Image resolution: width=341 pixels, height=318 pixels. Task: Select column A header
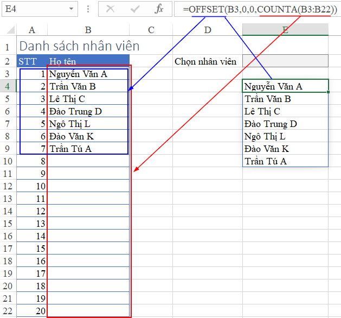point(32,30)
